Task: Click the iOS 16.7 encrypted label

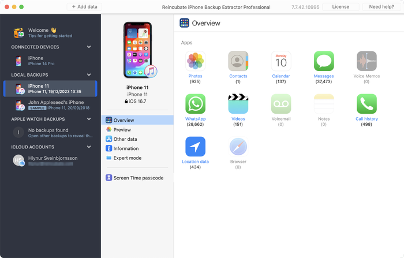Action: (x=136, y=101)
